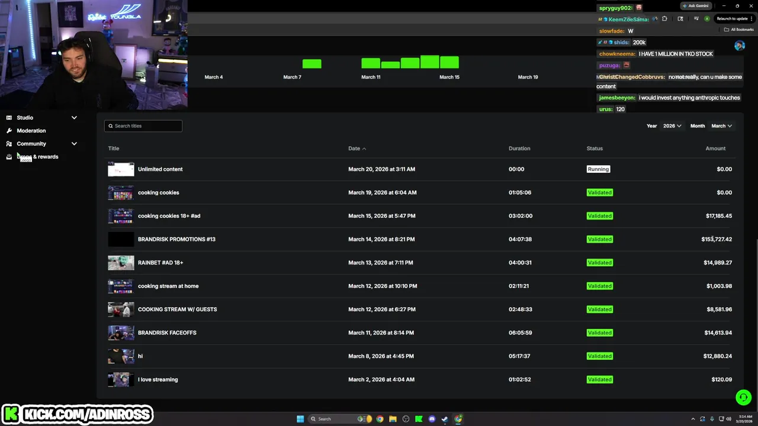The width and height of the screenshot is (758, 426).
Task: Open the network icon in the system tray
Action: coord(721,419)
